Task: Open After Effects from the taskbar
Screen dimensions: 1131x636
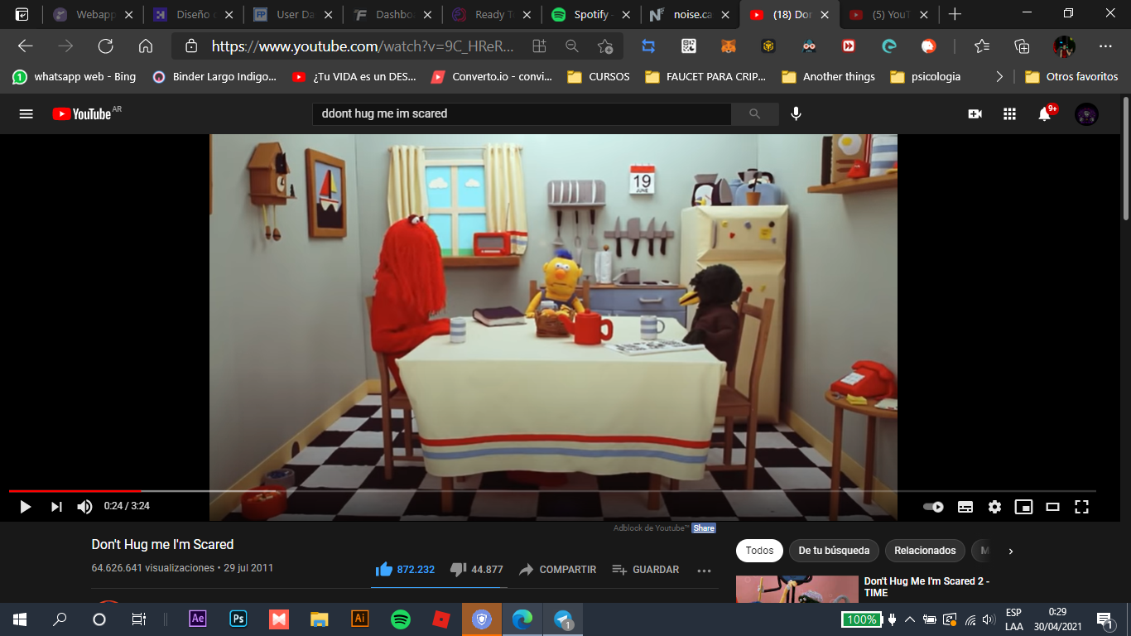Action: click(x=198, y=619)
